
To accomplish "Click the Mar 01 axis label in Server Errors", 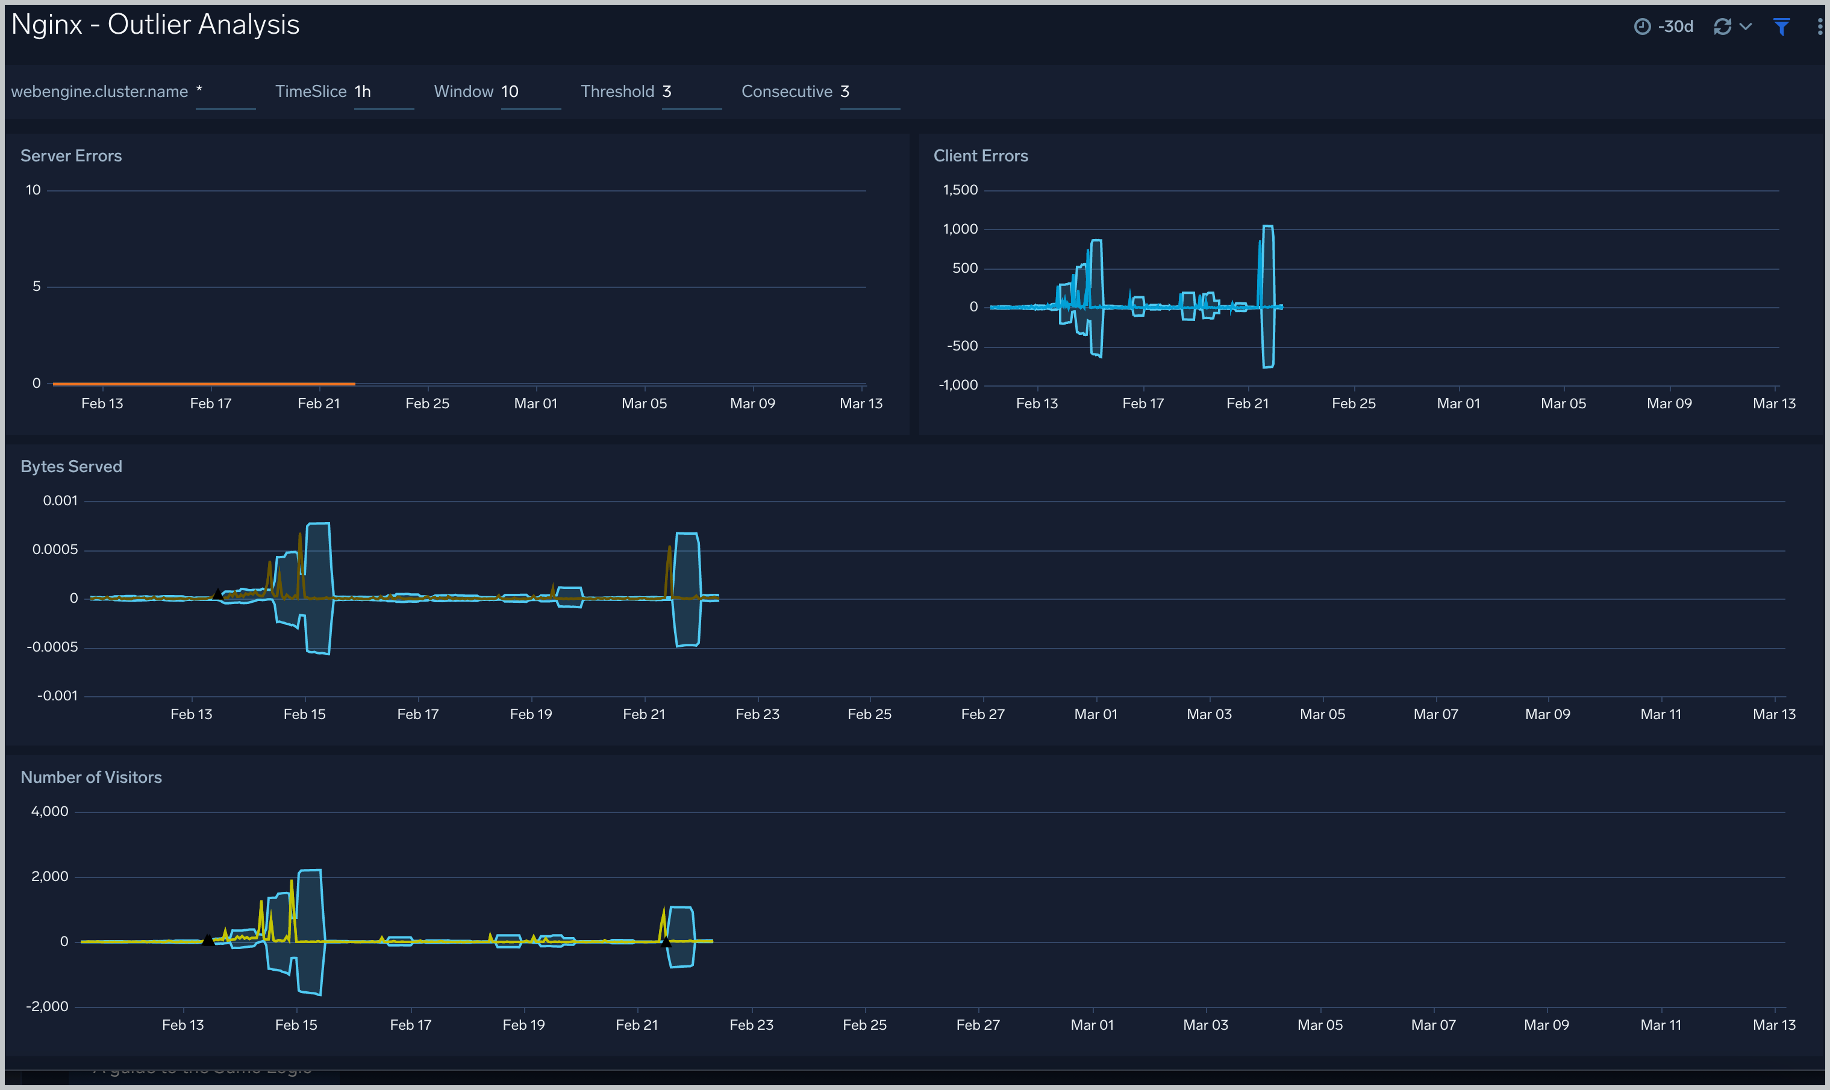I will click(x=536, y=403).
